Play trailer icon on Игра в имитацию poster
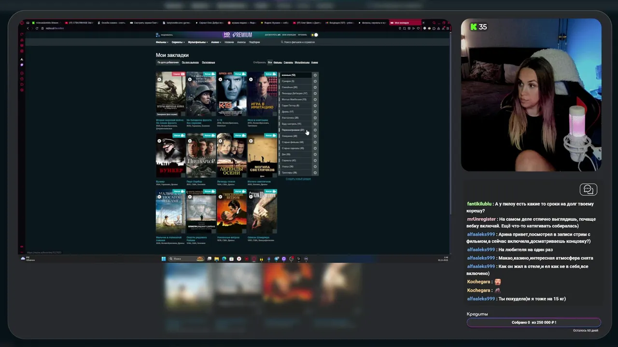This screenshot has height=347, width=618. 251,80
